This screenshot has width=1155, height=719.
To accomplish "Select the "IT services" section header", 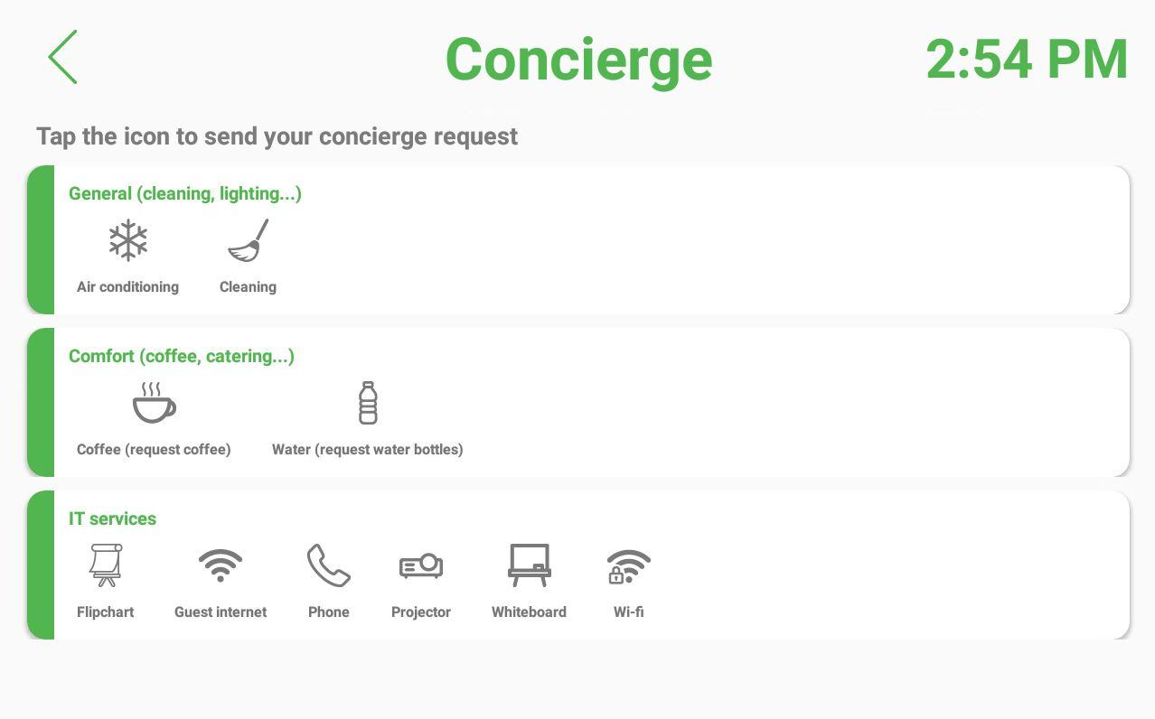I will pyautogui.click(x=112, y=518).
